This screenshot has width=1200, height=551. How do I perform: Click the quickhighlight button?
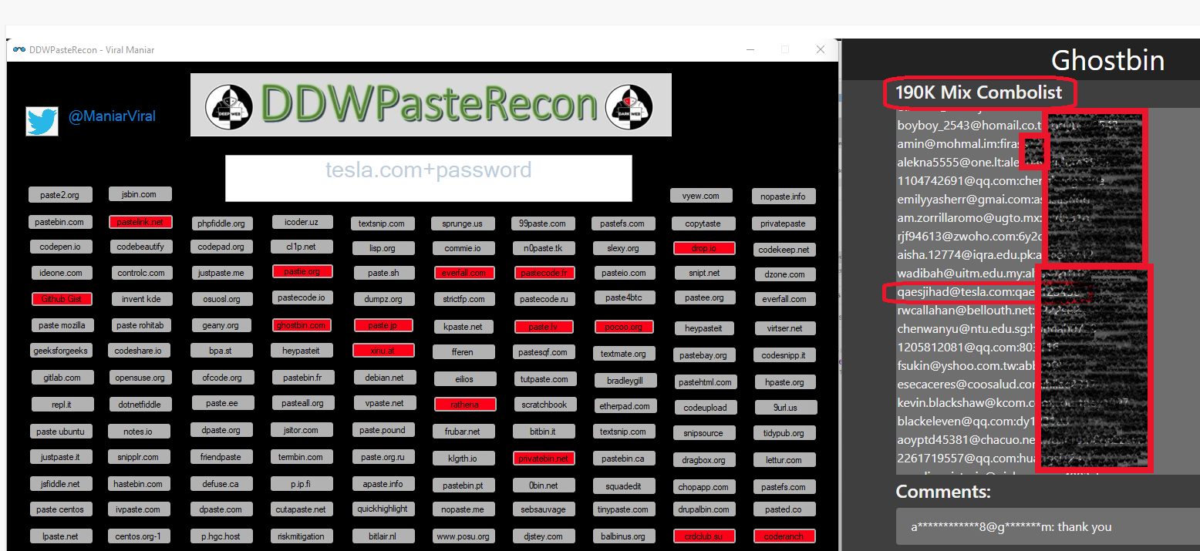coord(383,509)
